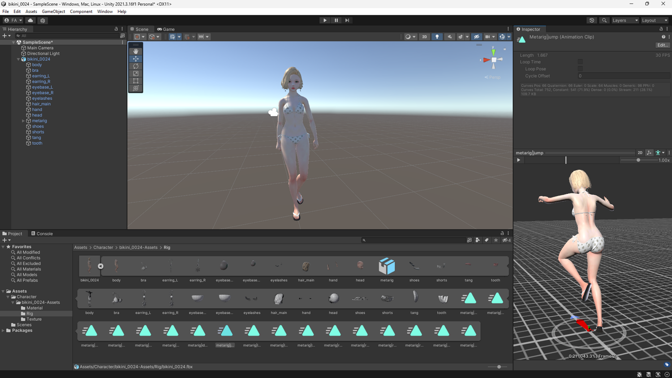Select the Rotate tool

coord(136,66)
